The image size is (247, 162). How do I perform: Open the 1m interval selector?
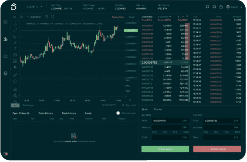(x=15, y=17)
